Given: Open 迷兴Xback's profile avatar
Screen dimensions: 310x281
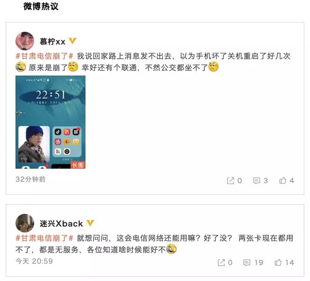Looking at the screenshot, I should pyautogui.click(x=25, y=223).
